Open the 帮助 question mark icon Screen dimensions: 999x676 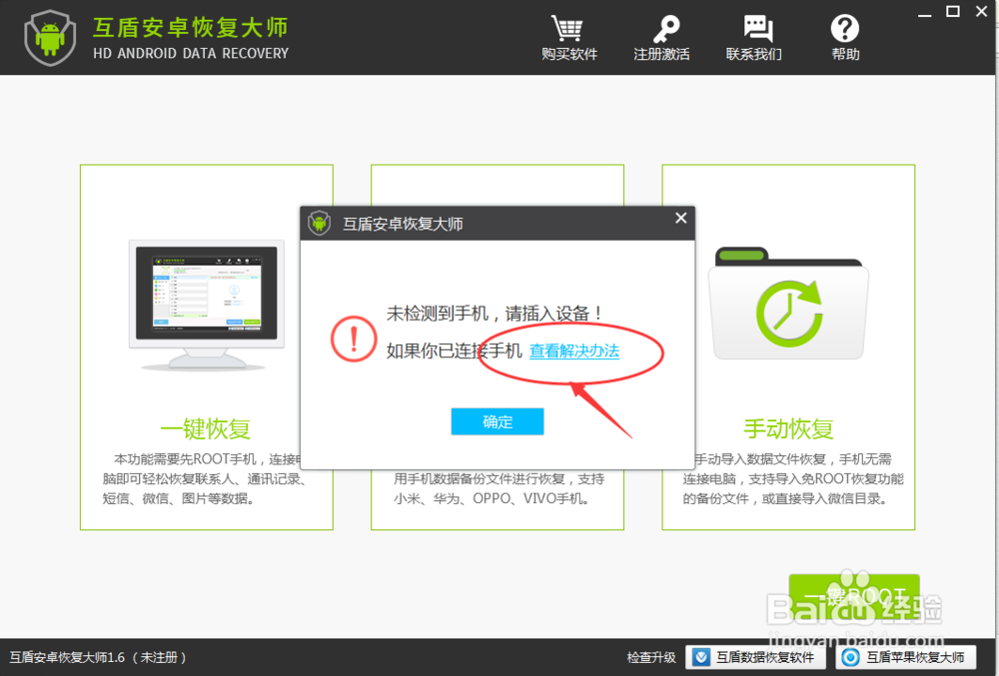(x=845, y=29)
